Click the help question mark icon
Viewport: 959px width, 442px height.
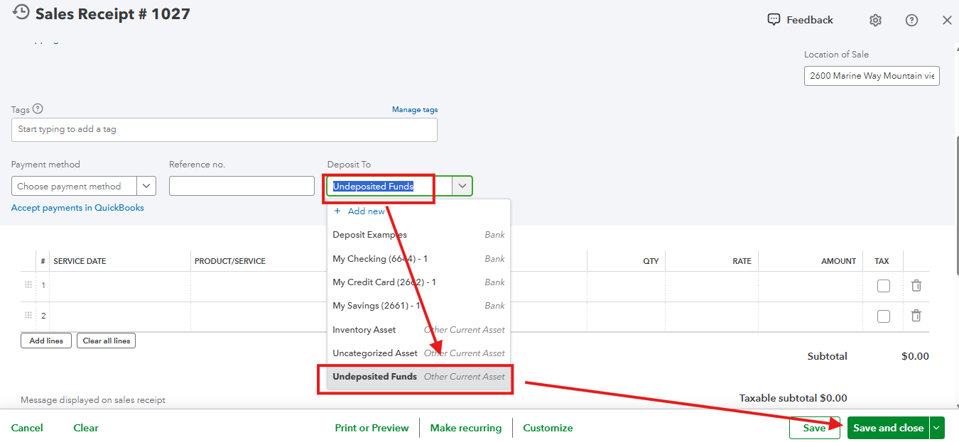[911, 21]
